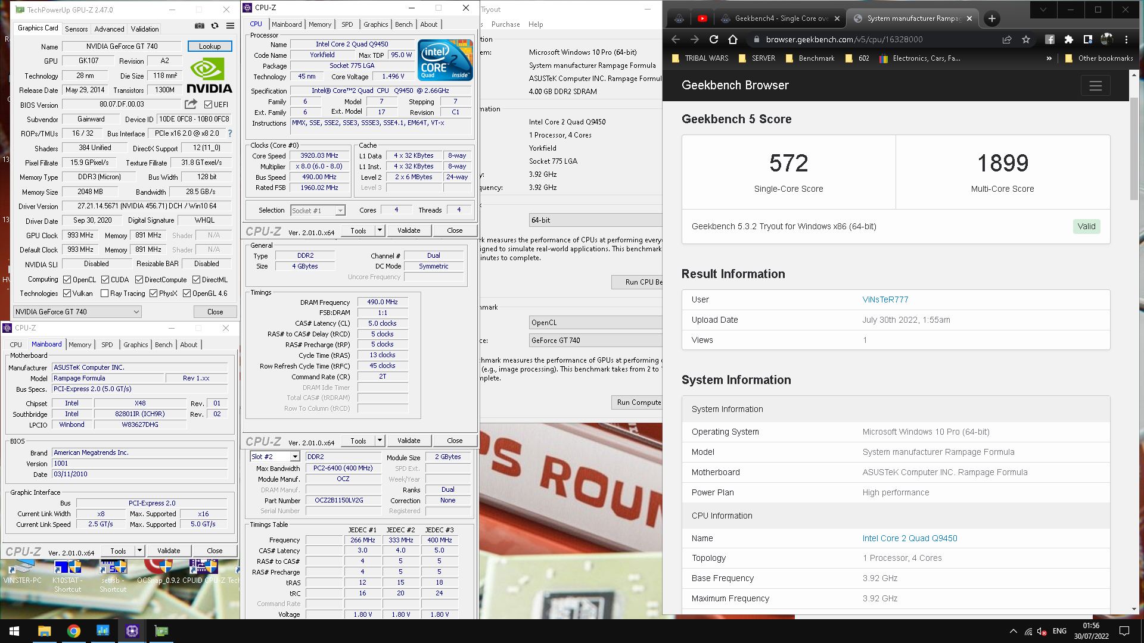Click the NVIDIA logo in GPU-Z
1144x643 pixels.
click(209, 76)
